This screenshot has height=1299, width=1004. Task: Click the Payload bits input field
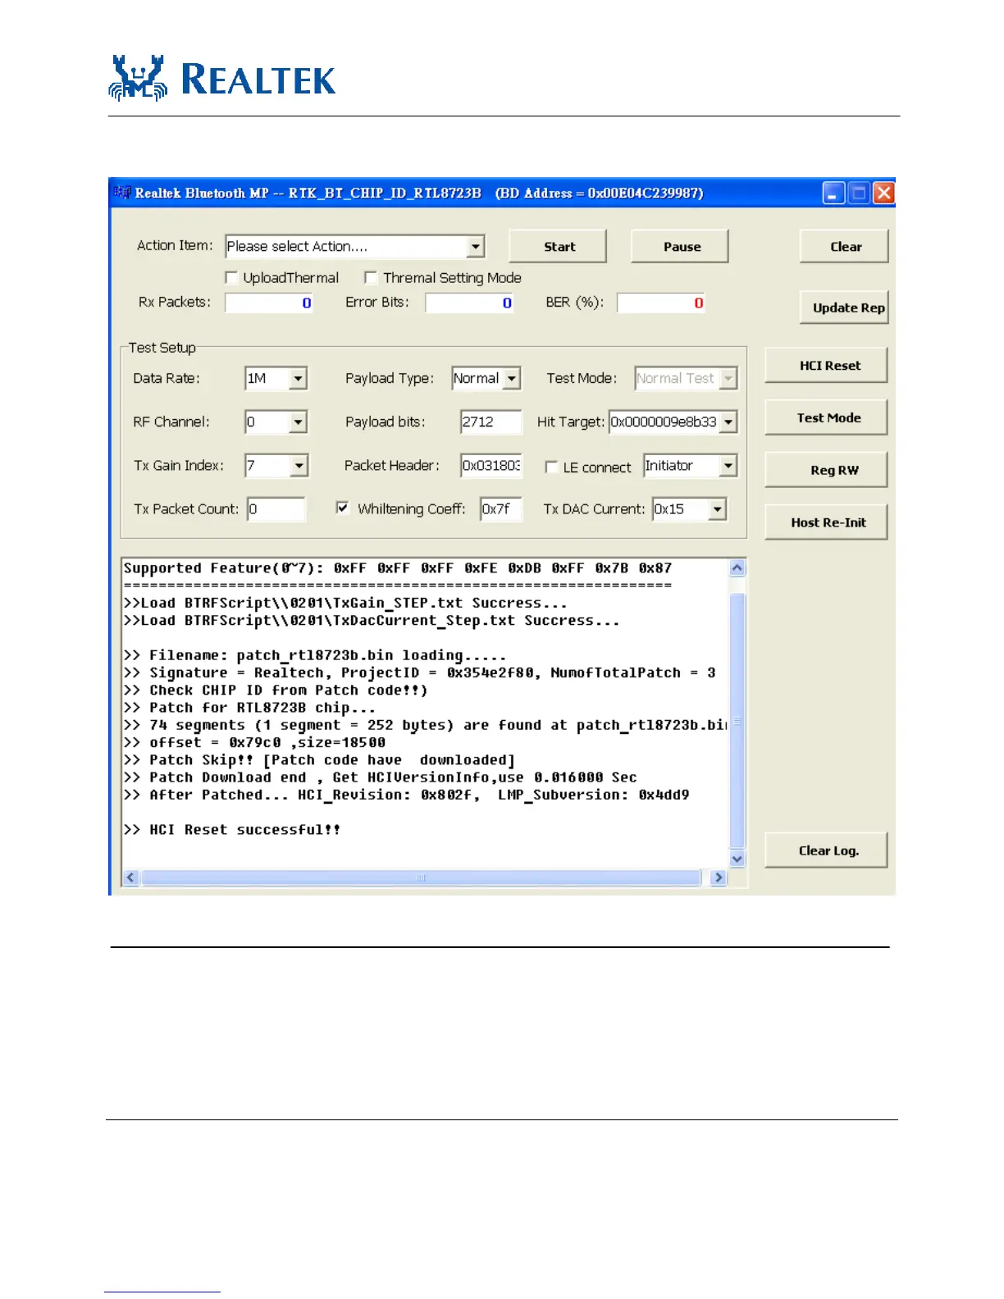point(491,422)
